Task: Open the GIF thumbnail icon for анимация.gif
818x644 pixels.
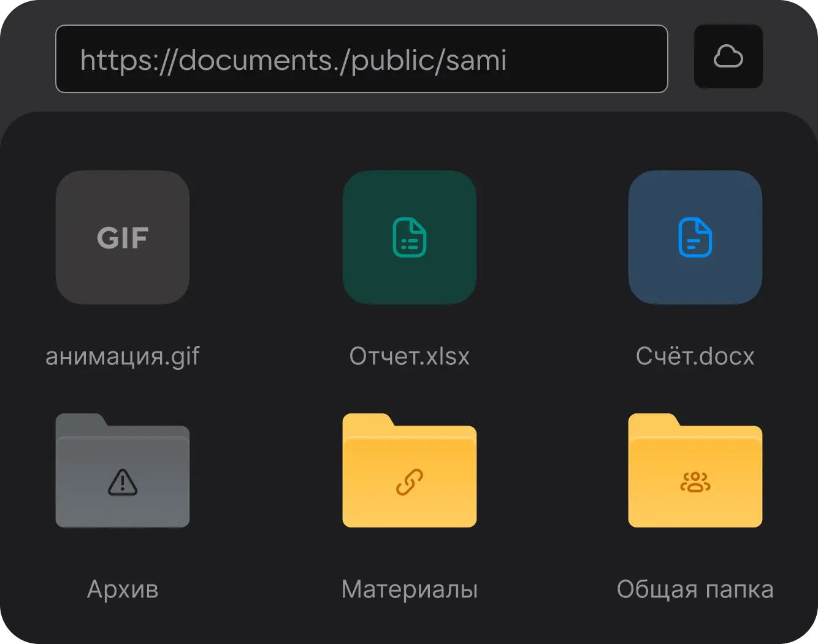Action: [122, 239]
